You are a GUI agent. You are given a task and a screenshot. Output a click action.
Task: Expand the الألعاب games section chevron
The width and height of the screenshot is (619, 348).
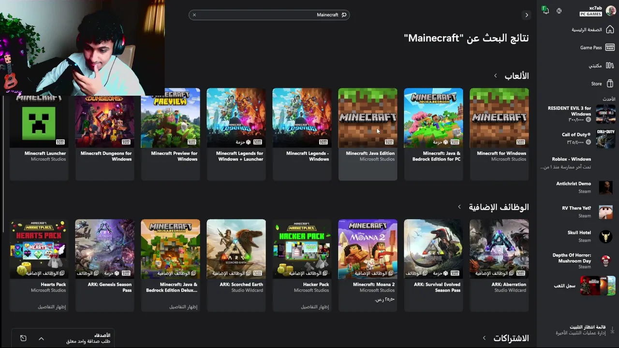pyautogui.click(x=495, y=76)
